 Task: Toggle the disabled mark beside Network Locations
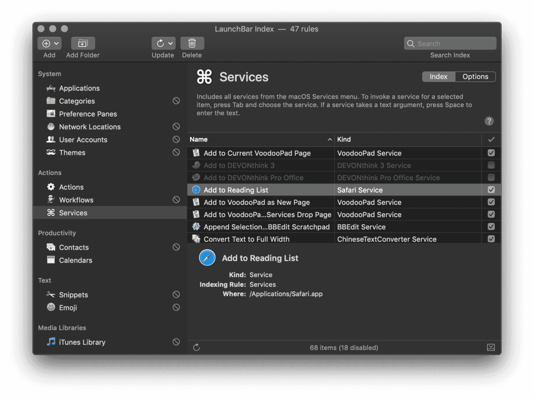click(x=176, y=127)
